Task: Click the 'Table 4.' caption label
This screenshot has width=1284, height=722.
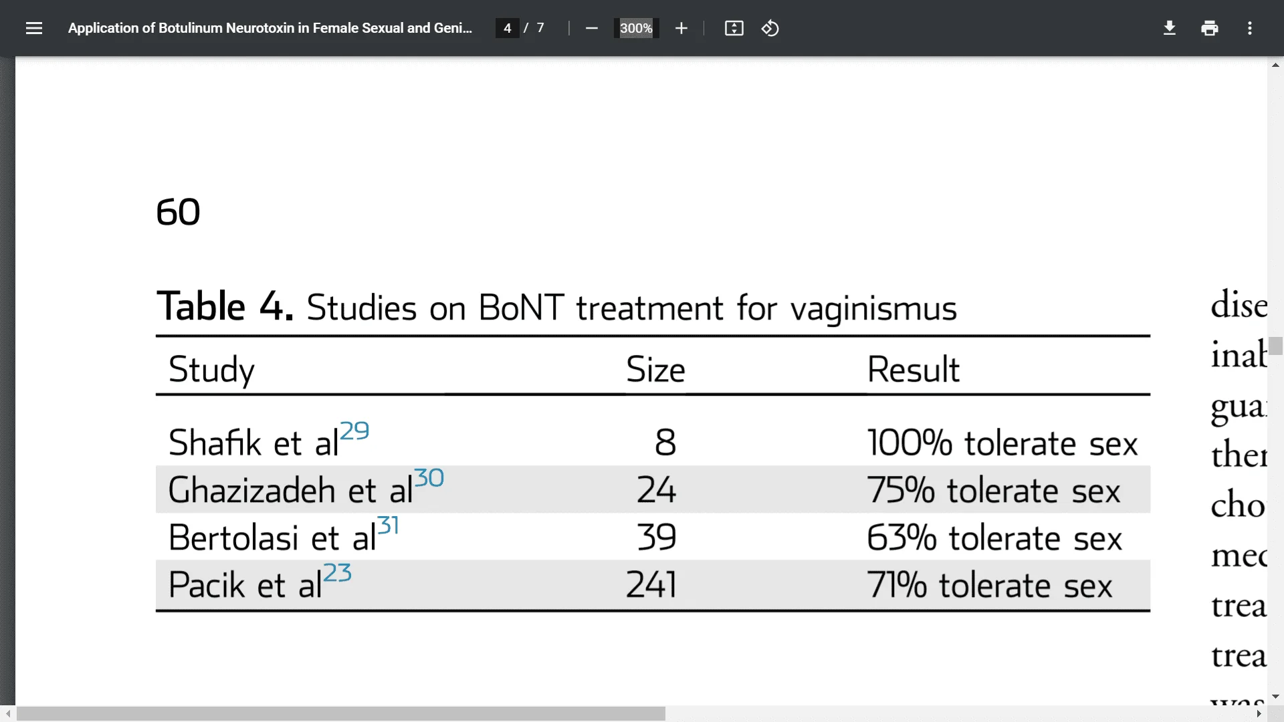Action: tap(225, 307)
